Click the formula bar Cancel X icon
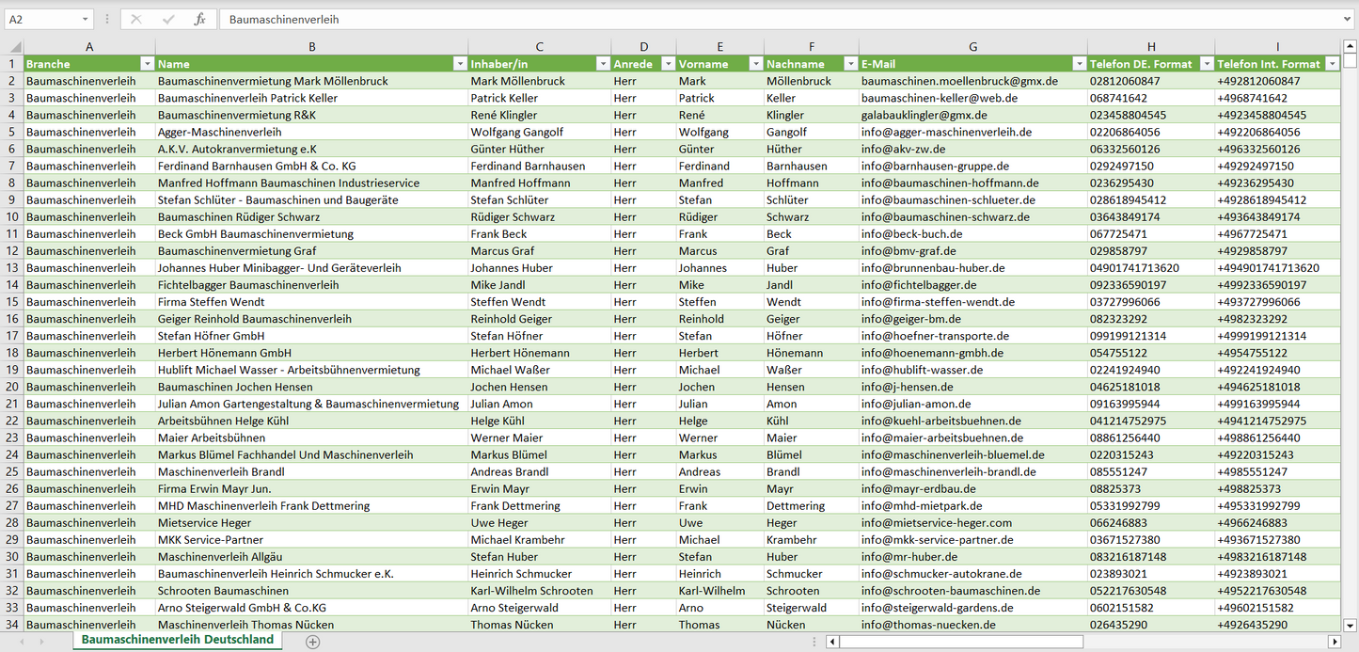This screenshot has height=652, width=1359. click(x=136, y=19)
